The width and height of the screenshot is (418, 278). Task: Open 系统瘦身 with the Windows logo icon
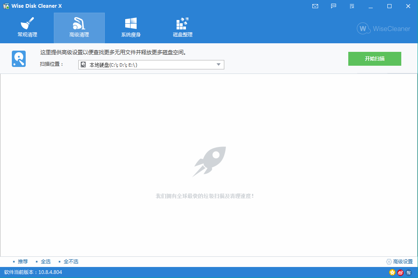click(x=131, y=28)
